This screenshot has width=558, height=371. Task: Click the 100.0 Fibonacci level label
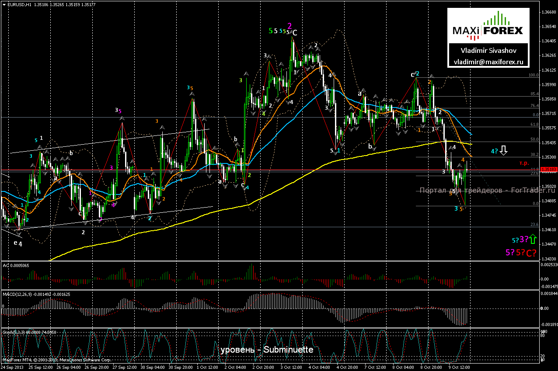[533, 75]
